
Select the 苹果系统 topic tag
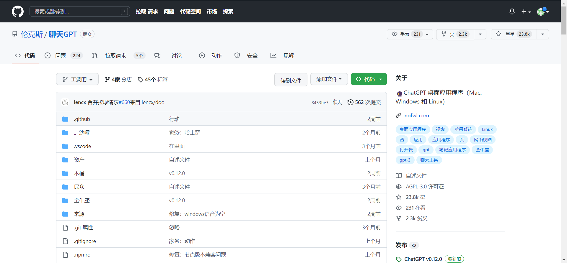click(463, 129)
